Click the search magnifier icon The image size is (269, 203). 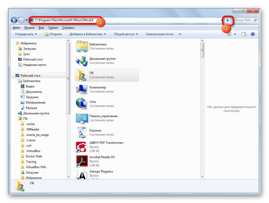point(255,20)
